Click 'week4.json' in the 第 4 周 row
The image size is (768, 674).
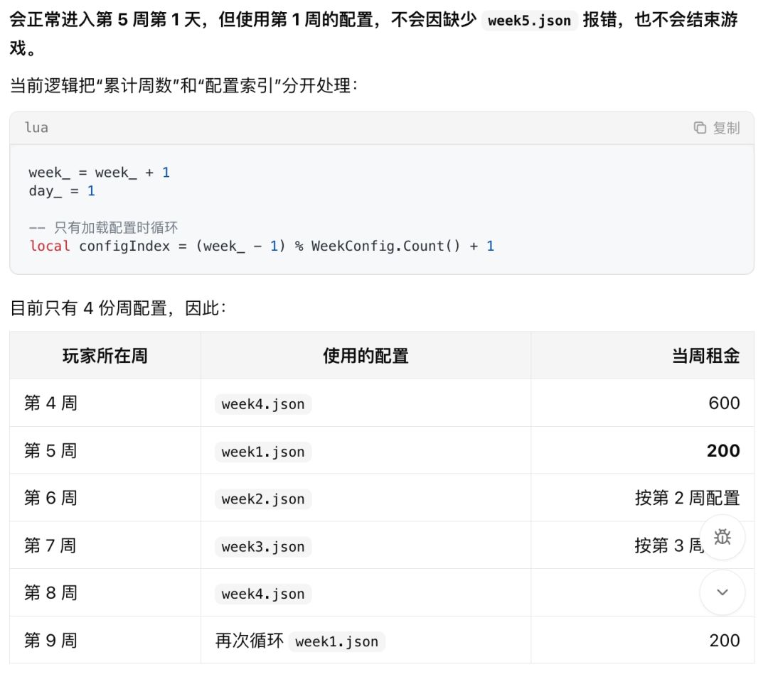pyautogui.click(x=263, y=404)
